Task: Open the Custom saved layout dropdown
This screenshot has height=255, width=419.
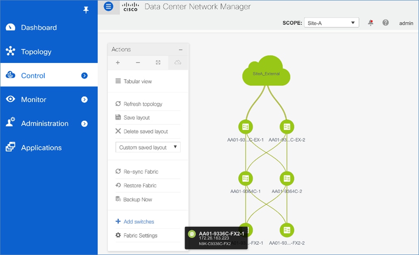Action: (148, 147)
